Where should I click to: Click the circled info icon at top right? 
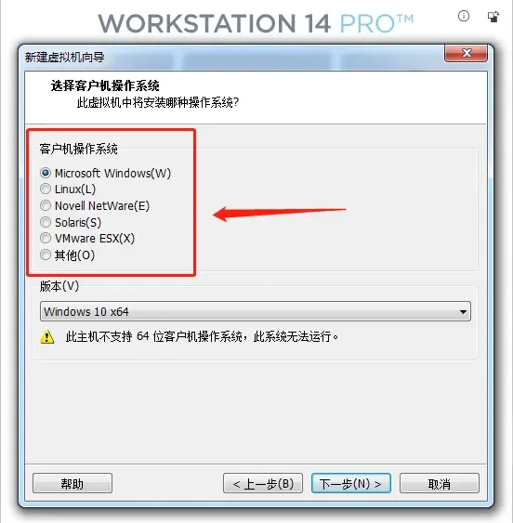pyautogui.click(x=464, y=16)
